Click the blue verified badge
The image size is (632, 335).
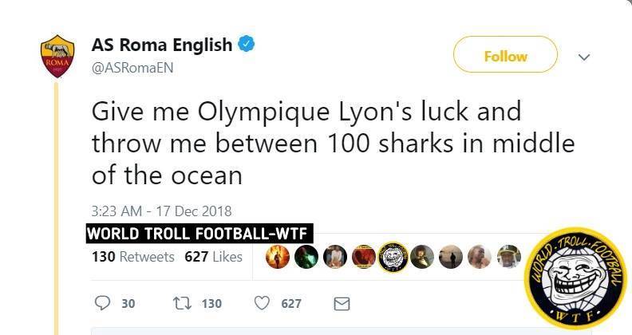(247, 45)
